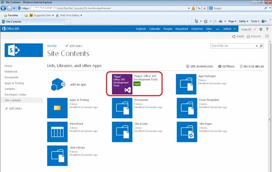
Task: Expand the Suggested Sites dropdown
Action: tap(53, 15)
